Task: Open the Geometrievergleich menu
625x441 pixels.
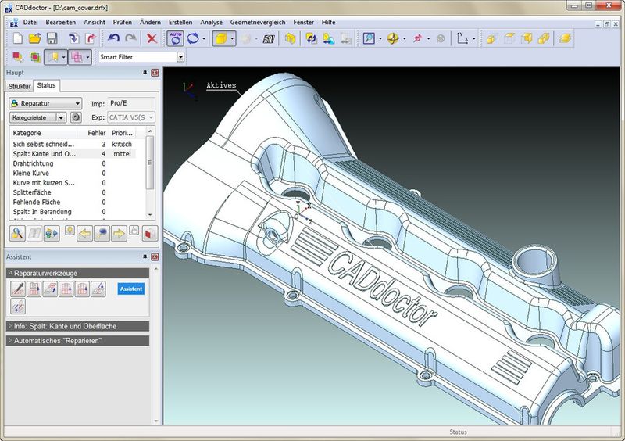Action: click(258, 23)
